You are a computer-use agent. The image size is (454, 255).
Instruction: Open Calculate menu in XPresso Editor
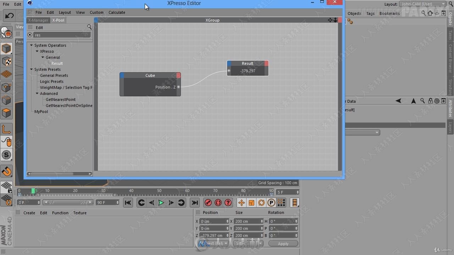point(117,12)
